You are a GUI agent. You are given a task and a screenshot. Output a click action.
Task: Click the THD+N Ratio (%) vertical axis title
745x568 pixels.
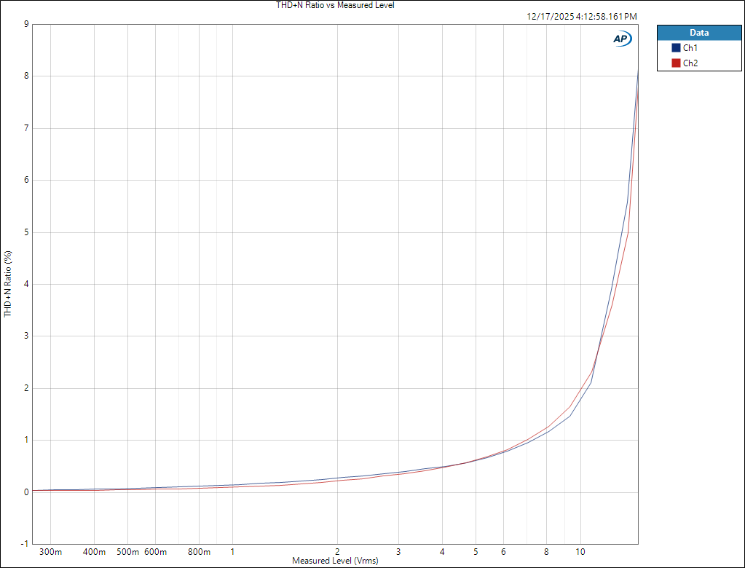coord(8,283)
